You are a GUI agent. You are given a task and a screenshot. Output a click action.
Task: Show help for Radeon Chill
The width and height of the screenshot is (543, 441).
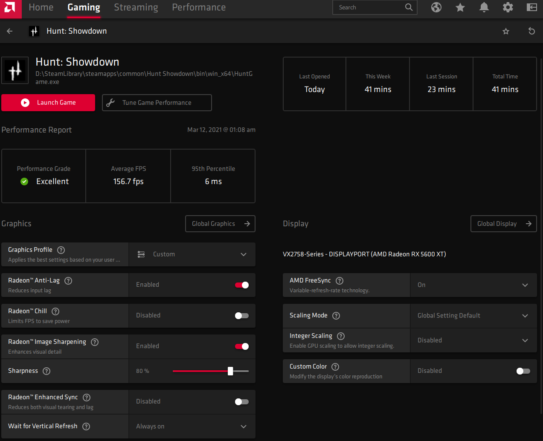(55, 311)
